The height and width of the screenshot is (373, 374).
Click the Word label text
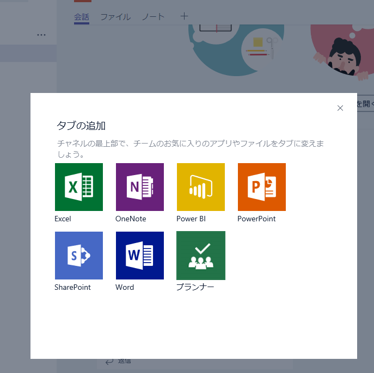125,287
